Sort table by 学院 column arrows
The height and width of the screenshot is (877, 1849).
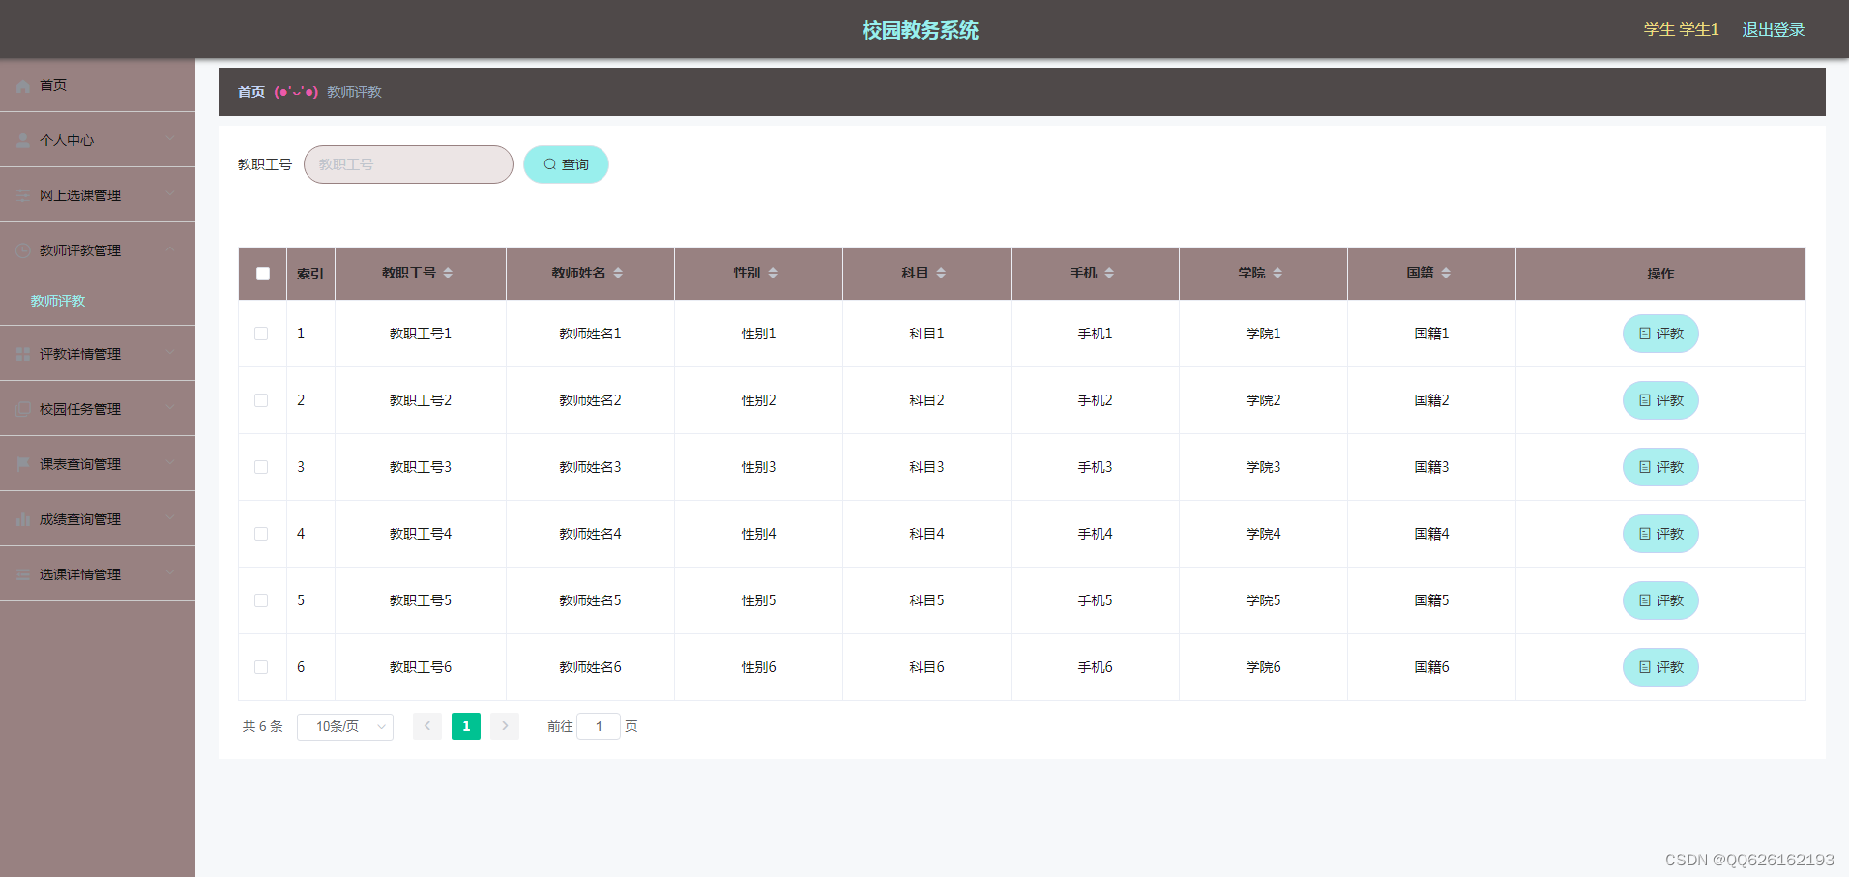tap(1277, 274)
